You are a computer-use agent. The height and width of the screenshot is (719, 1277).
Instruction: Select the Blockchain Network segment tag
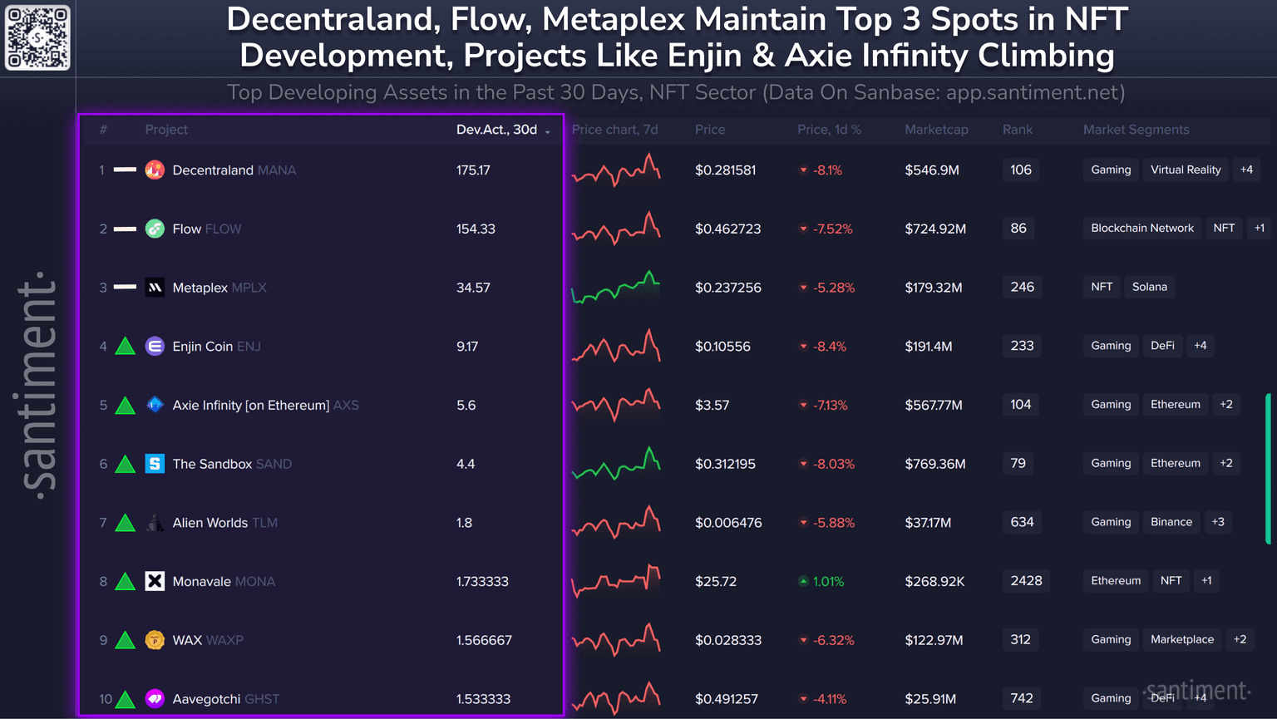point(1141,228)
